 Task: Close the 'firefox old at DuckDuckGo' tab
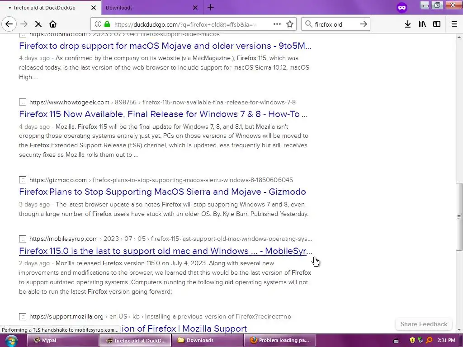click(x=94, y=8)
